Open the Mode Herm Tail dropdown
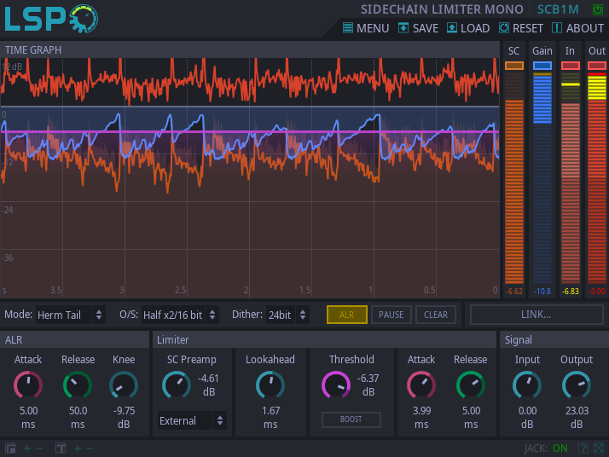Image resolution: width=609 pixels, height=457 pixels. pyautogui.click(x=63, y=315)
